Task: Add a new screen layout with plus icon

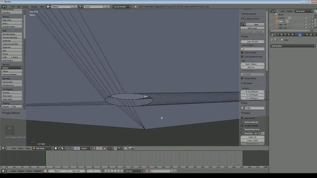Action: (x=73, y=6)
